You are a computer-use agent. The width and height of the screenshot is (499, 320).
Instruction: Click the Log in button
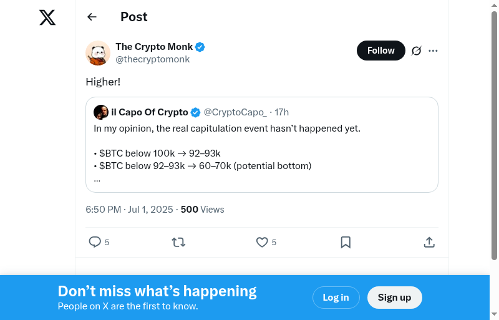point(336,298)
